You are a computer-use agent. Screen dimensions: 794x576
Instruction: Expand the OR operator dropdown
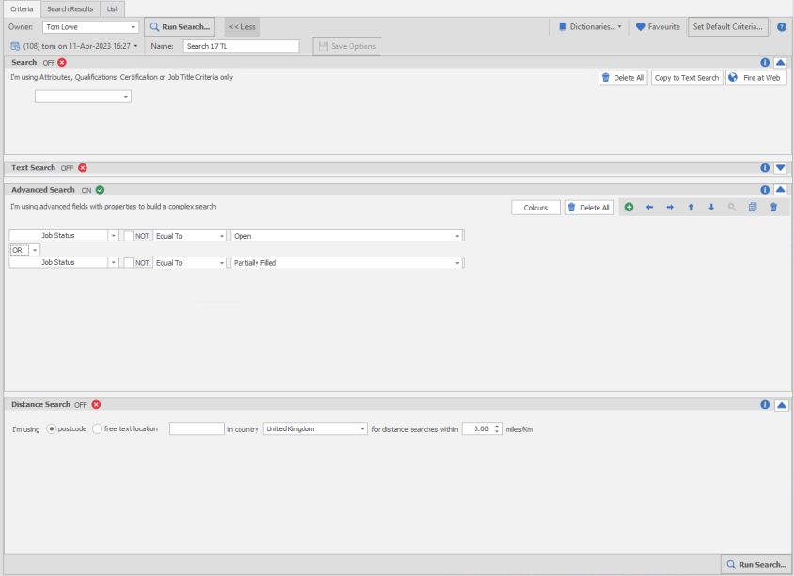pyautogui.click(x=36, y=250)
